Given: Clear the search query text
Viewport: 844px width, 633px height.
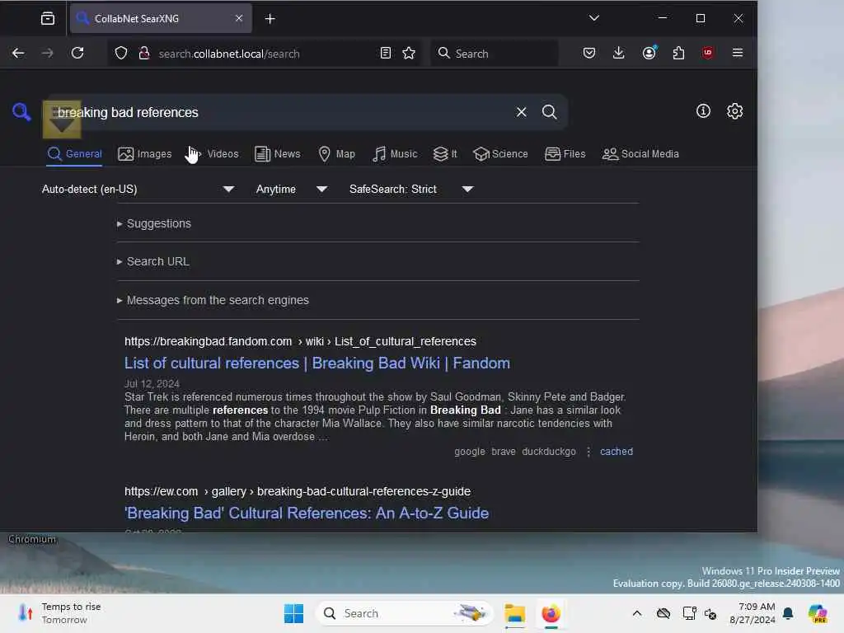Looking at the screenshot, I should pyautogui.click(x=521, y=112).
